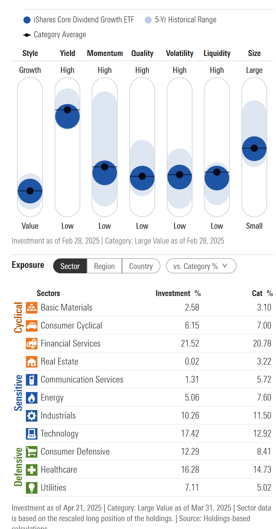Click the Consumer Defensive shopping cart icon
This screenshot has height=529, width=276.
click(31, 451)
